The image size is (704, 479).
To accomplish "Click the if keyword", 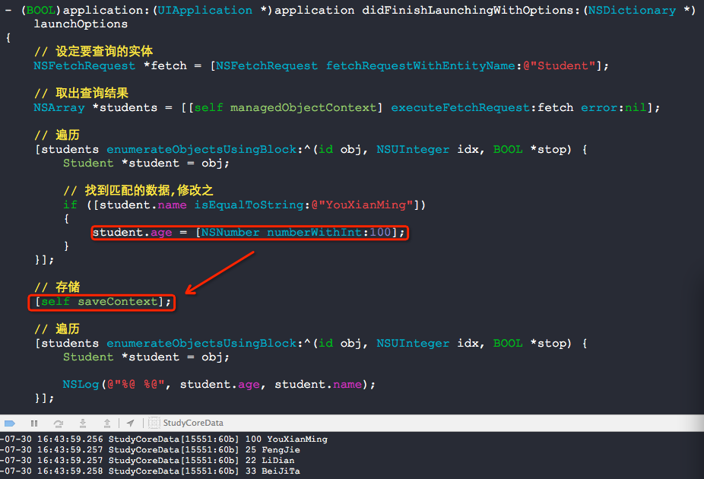I will click(70, 205).
